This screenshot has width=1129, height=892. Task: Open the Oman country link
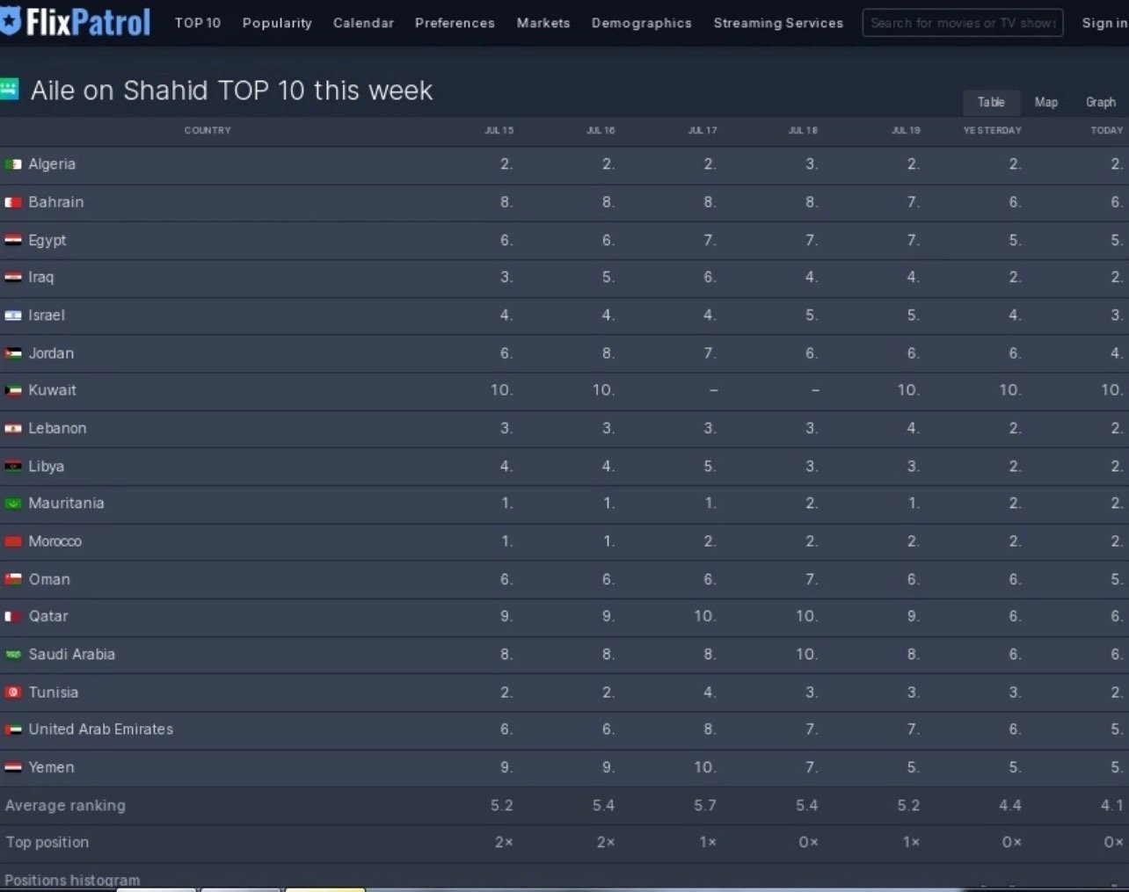[x=49, y=579]
